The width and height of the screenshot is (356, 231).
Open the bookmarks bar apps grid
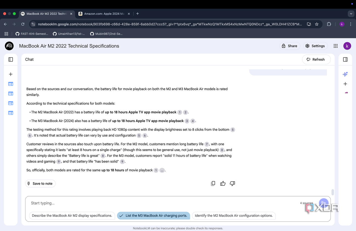[6, 34]
